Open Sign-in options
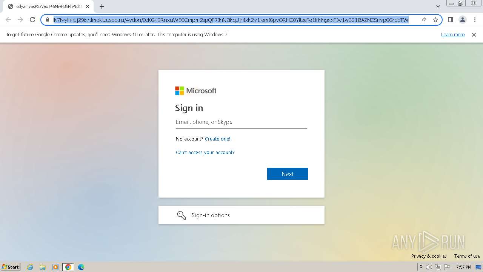The width and height of the screenshot is (483, 272). pyautogui.click(x=241, y=215)
